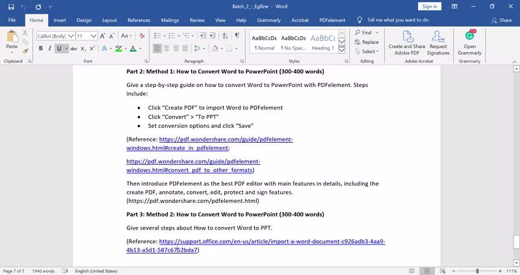Click Create and Share Adobe PDF
Viewport: 520px width, 275px height.
407,43
